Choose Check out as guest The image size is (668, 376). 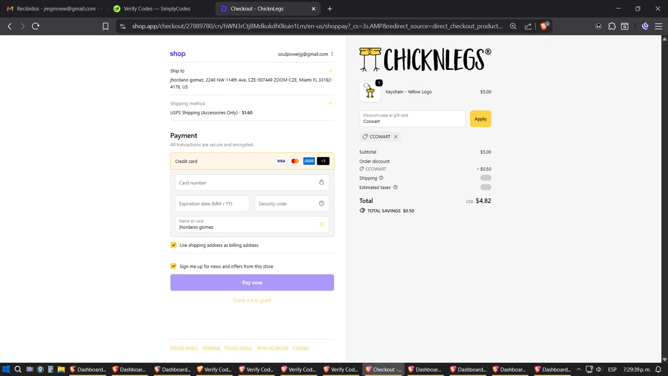point(252,300)
